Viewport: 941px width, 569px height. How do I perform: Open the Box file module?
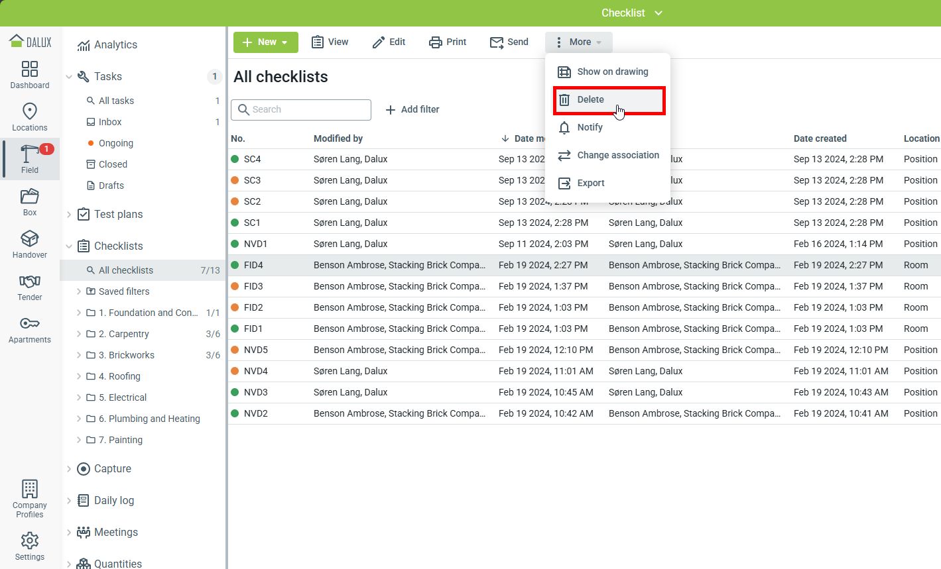30,202
